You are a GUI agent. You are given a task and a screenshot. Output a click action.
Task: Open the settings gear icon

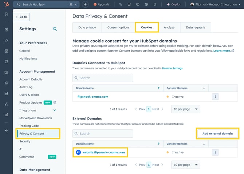click(146, 4)
